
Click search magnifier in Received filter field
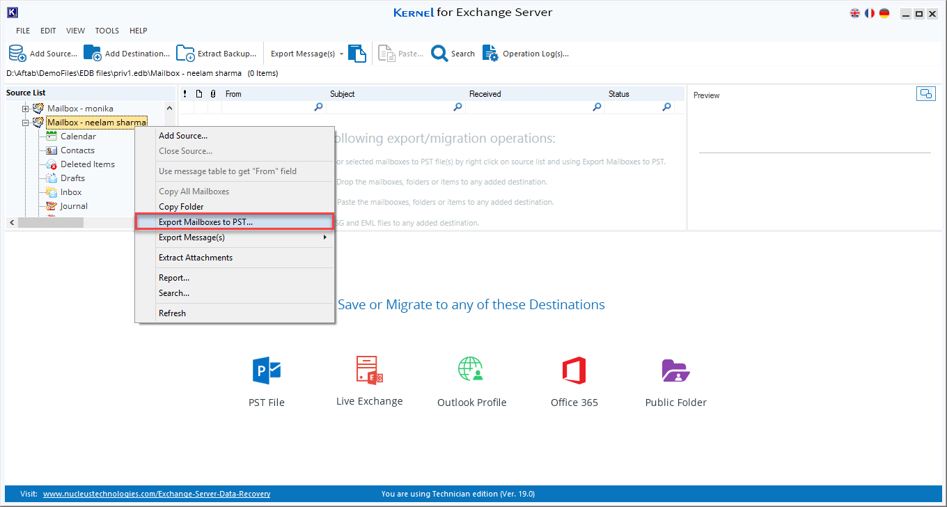pyautogui.click(x=597, y=107)
